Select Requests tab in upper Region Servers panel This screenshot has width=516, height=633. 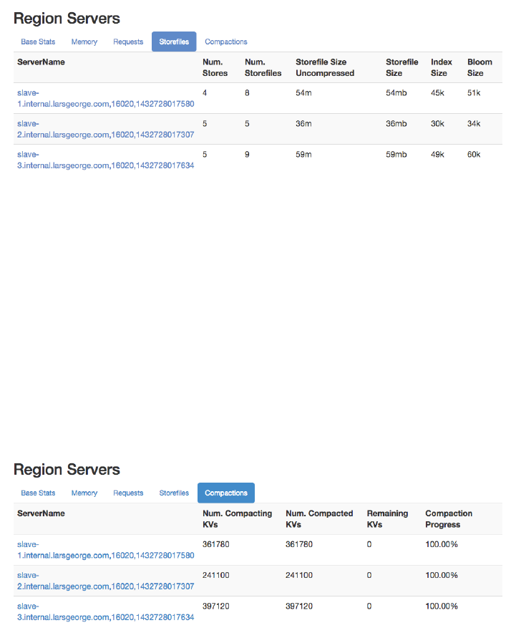128,42
